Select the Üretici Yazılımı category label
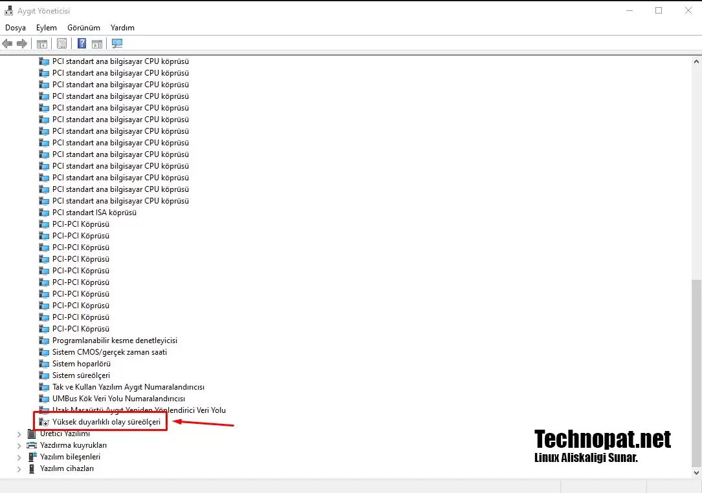The height and width of the screenshot is (493, 702). [65, 434]
